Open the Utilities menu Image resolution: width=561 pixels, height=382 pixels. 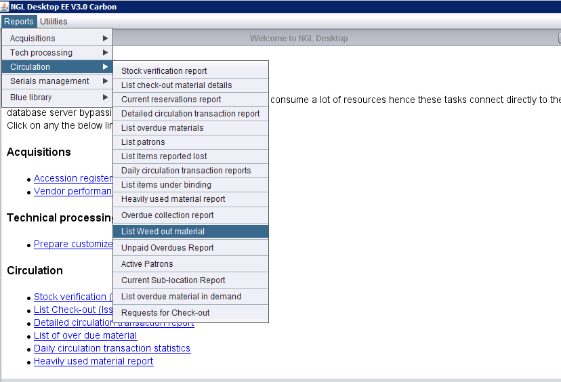54,22
